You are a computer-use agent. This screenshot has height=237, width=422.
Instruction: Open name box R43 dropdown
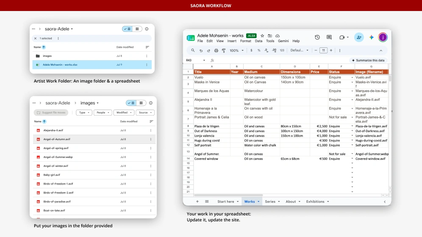point(204,61)
